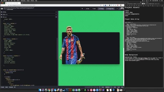Click the Messi player image preview
Image resolution: width=164 pixels, height=92 pixels.
(72, 45)
